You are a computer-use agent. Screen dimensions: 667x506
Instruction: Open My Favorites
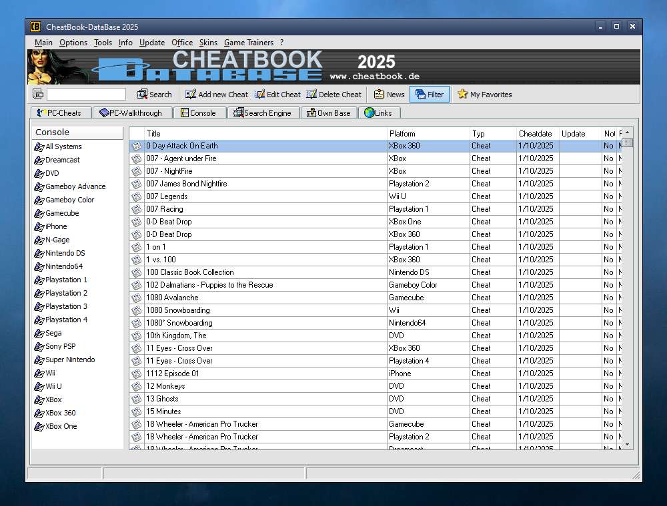[x=485, y=95]
